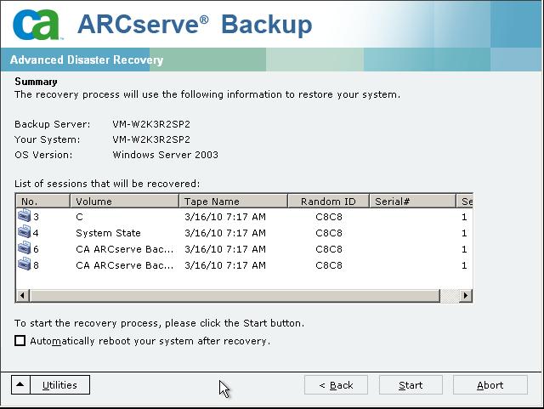Open the Utilities button
The image size is (544, 409).
(x=60, y=384)
